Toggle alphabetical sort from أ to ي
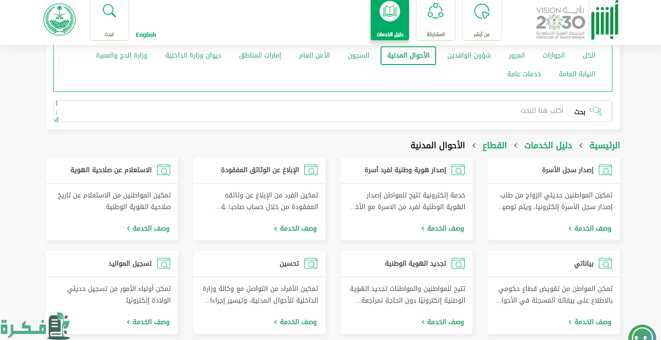The width and height of the screenshot is (661, 340). click(57, 111)
